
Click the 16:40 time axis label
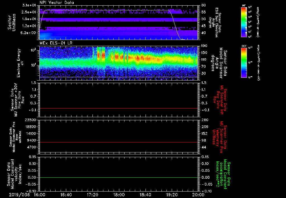66,195
